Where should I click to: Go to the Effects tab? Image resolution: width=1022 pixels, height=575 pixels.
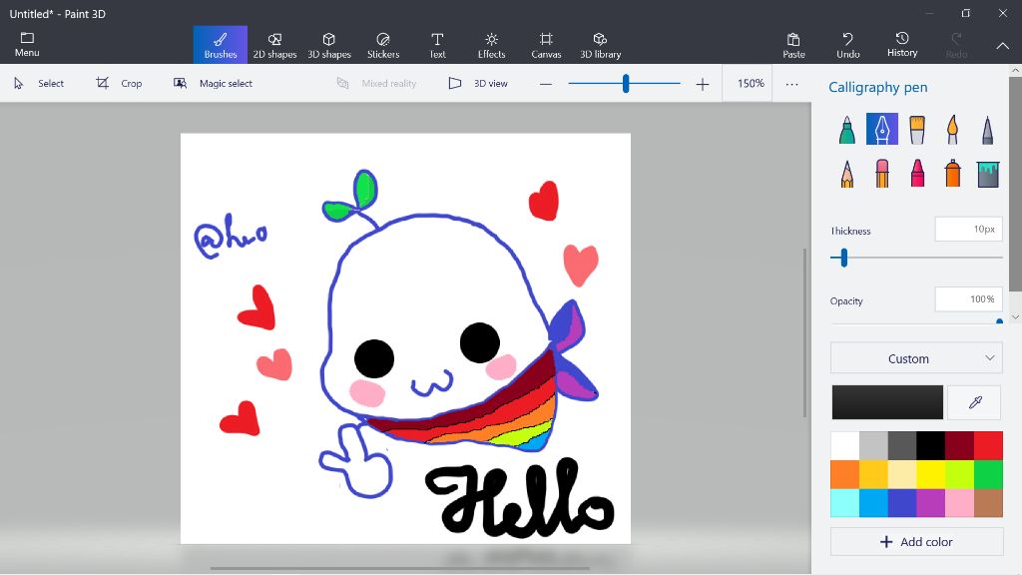click(x=491, y=45)
